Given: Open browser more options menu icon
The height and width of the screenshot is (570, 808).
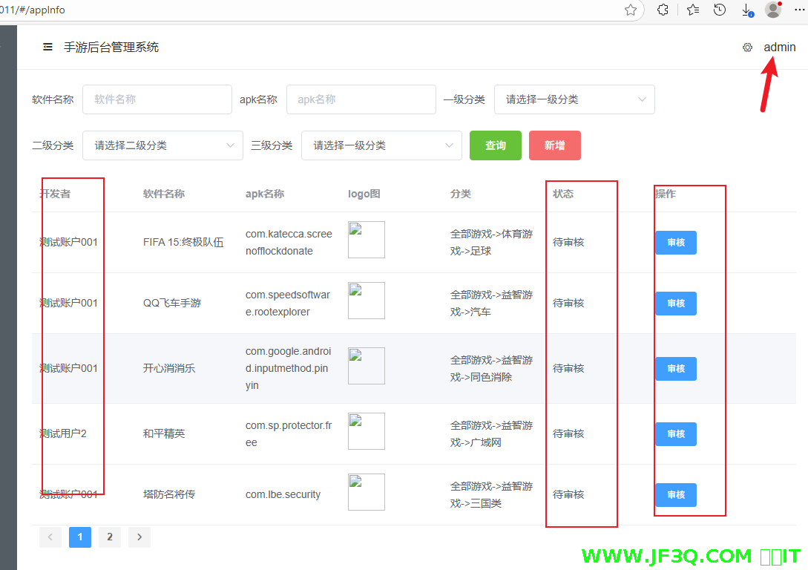Looking at the screenshot, I should [x=800, y=10].
